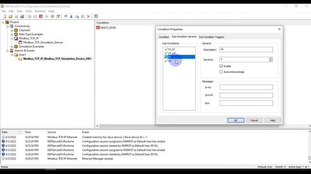Open the Edit menu
311x174 pixels.
pos(11,11)
